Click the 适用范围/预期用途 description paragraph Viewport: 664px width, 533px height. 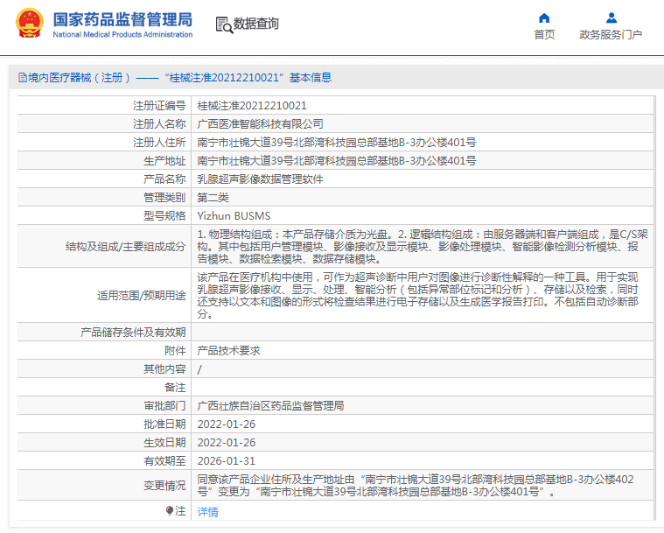point(417,295)
